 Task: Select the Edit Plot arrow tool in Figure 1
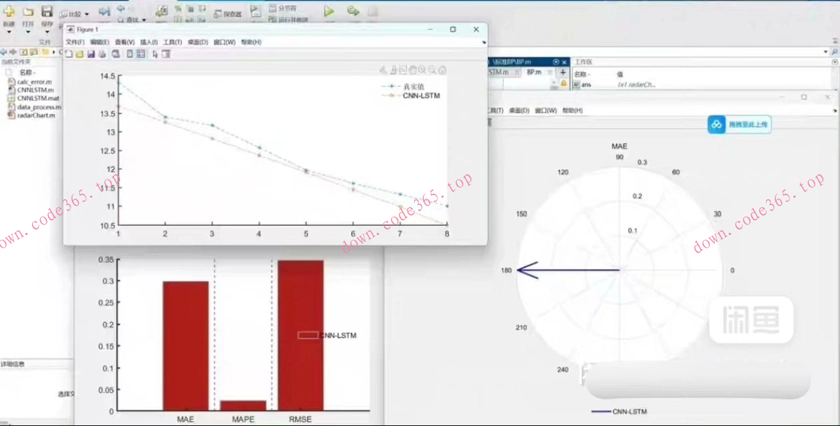click(155, 54)
